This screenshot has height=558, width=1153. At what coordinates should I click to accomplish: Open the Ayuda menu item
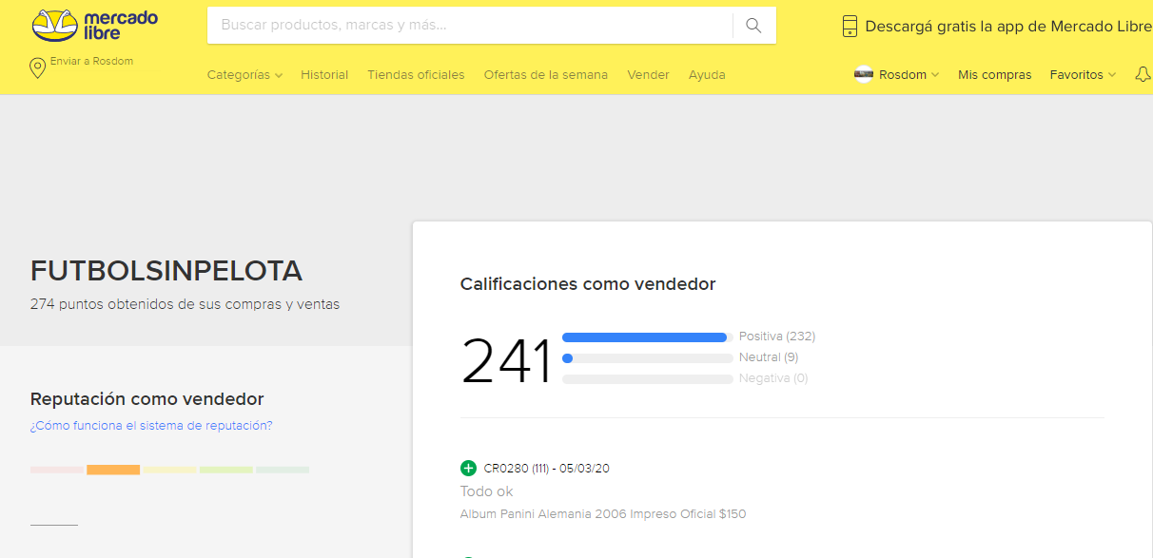pos(707,74)
